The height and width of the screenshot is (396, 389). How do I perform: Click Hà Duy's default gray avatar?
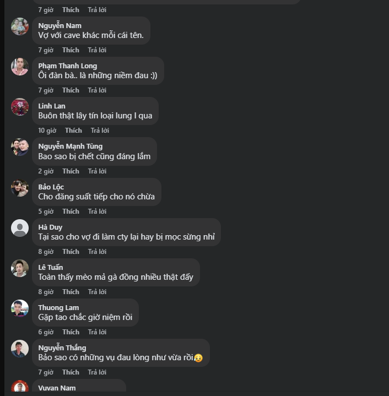tap(20, 228)
